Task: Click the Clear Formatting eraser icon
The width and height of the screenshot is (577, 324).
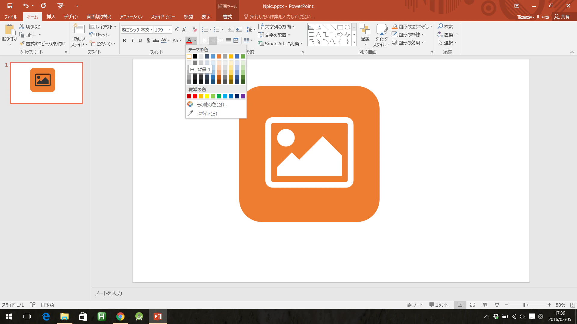Action: (x=195, y=29)
